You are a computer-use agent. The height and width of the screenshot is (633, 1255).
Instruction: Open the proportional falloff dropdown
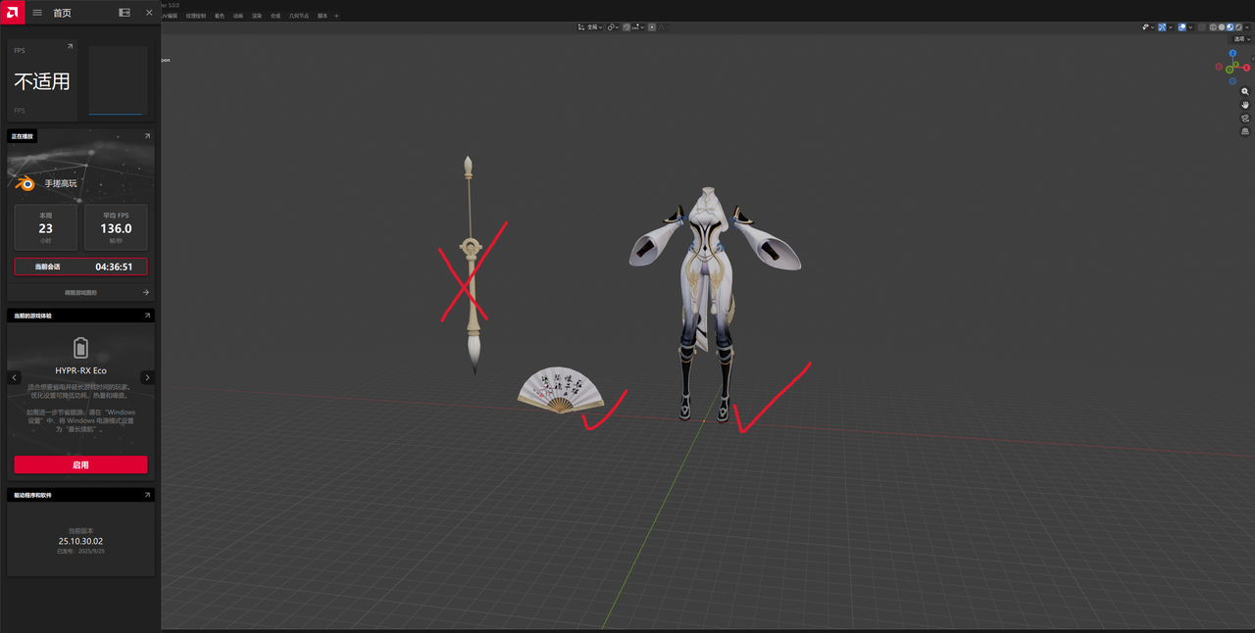pos(664,27)
